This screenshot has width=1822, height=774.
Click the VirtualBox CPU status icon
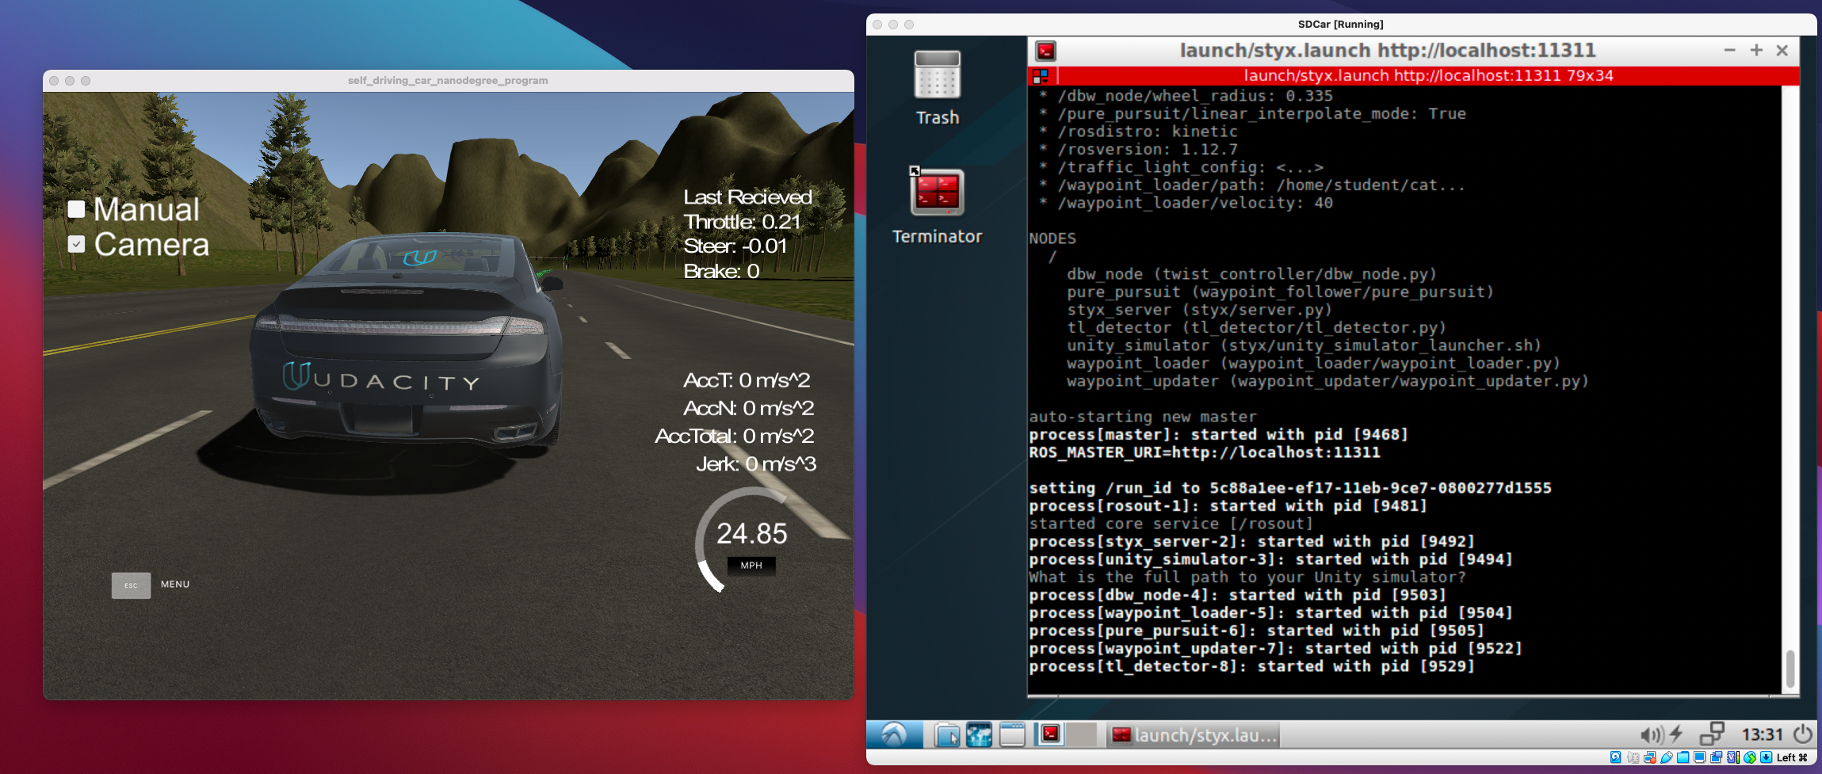[1733, 757]
